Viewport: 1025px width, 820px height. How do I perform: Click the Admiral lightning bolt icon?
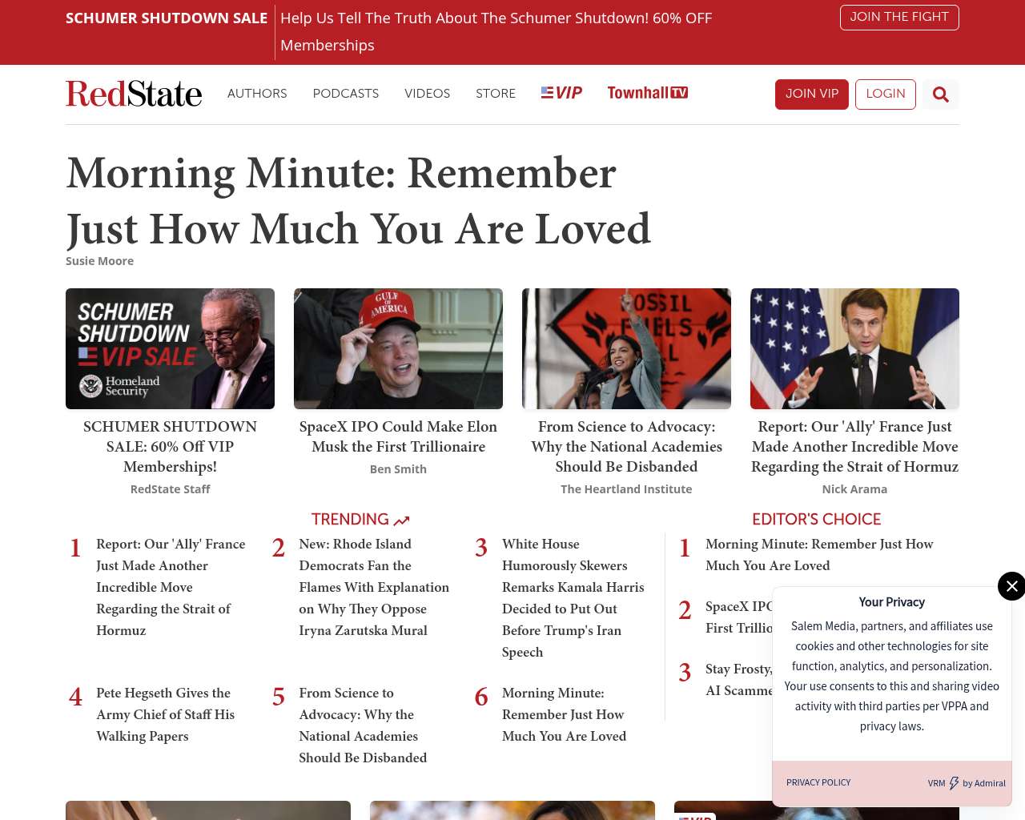(954, 783)
